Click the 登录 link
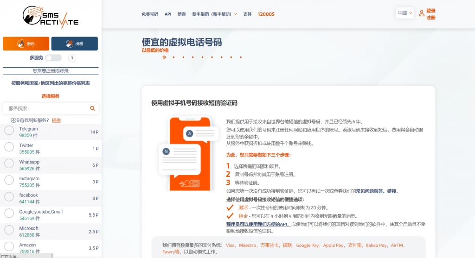 pos(431,11)
